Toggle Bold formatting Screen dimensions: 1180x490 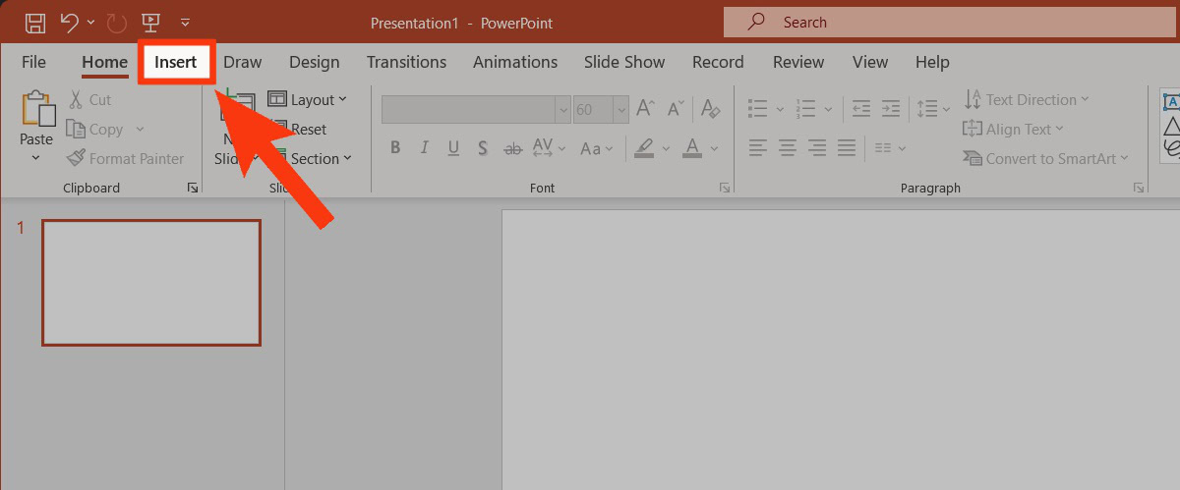pos(395,148)
